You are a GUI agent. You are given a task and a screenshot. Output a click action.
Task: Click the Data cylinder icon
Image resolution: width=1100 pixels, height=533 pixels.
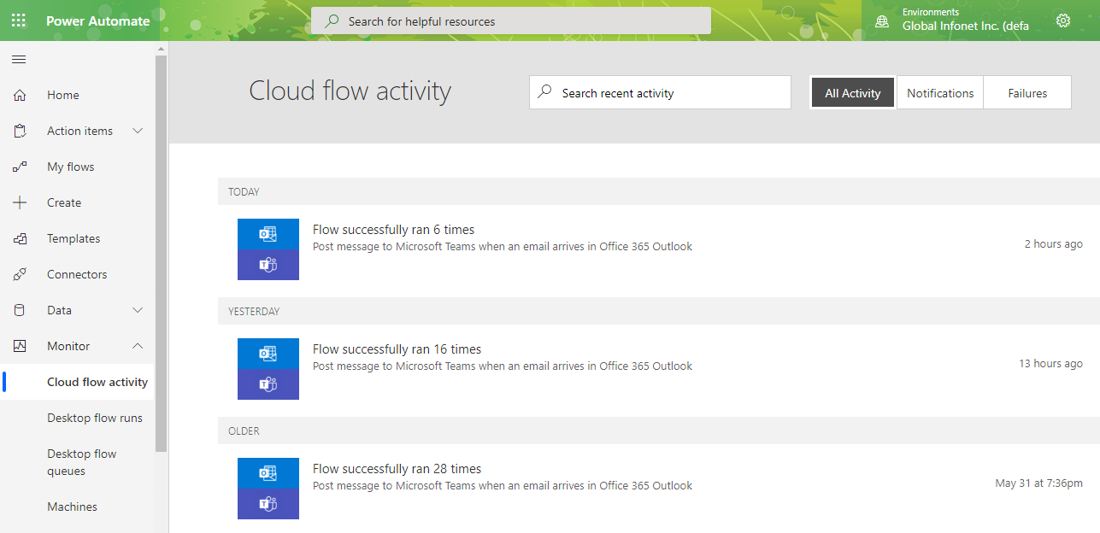click(20, 310)
